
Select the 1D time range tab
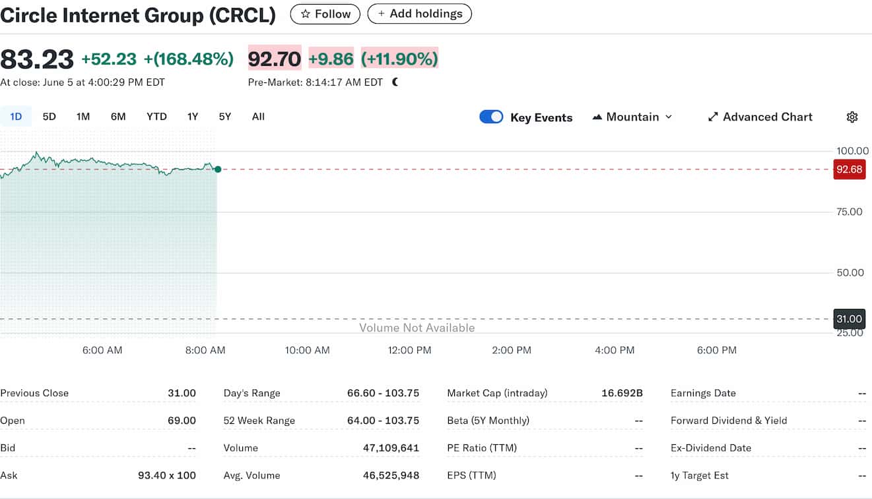point(16,117)
